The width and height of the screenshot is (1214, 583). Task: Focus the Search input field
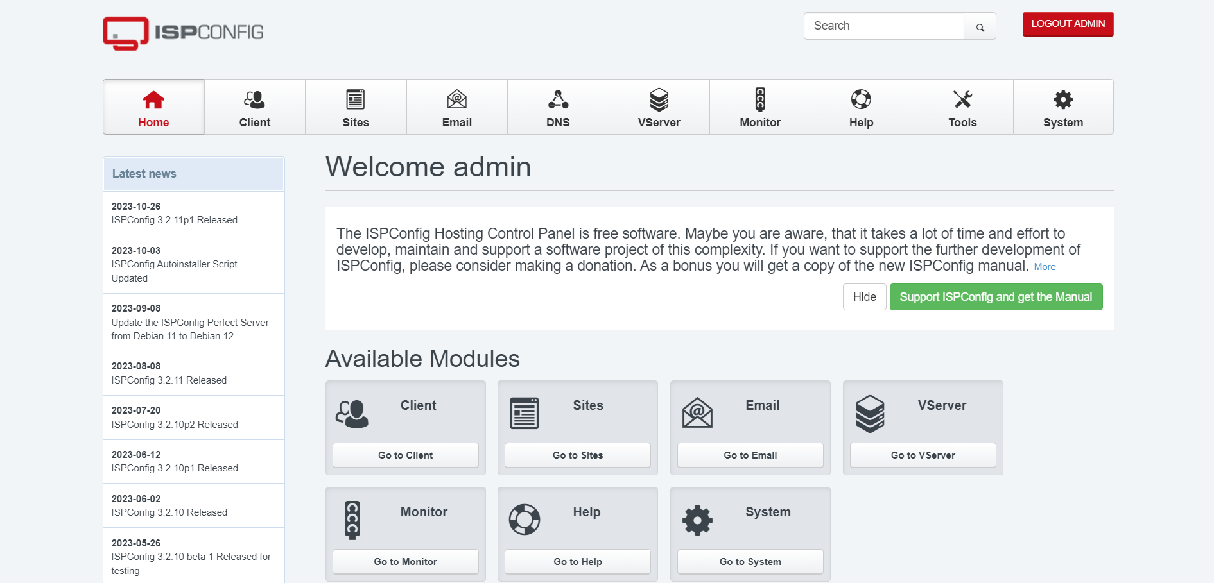884,26
